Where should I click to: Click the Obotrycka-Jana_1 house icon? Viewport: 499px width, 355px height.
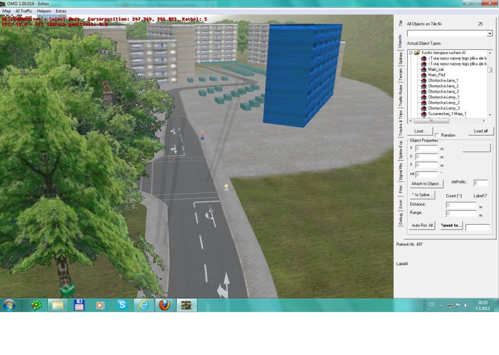coord(423,80)
